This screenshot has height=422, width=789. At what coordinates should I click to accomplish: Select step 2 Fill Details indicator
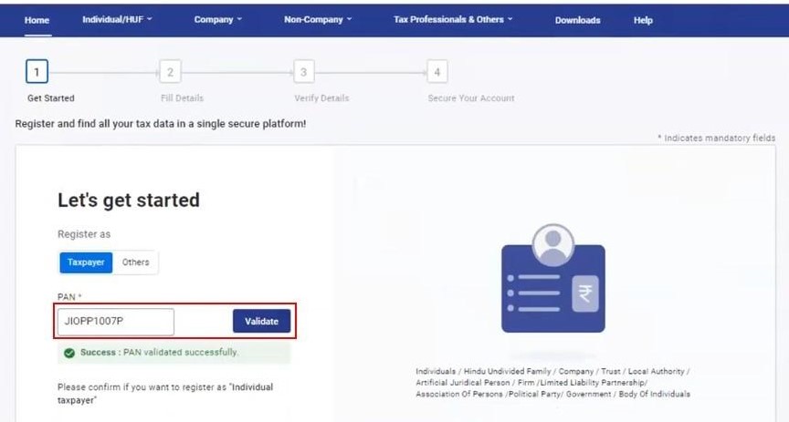point(170,72)
